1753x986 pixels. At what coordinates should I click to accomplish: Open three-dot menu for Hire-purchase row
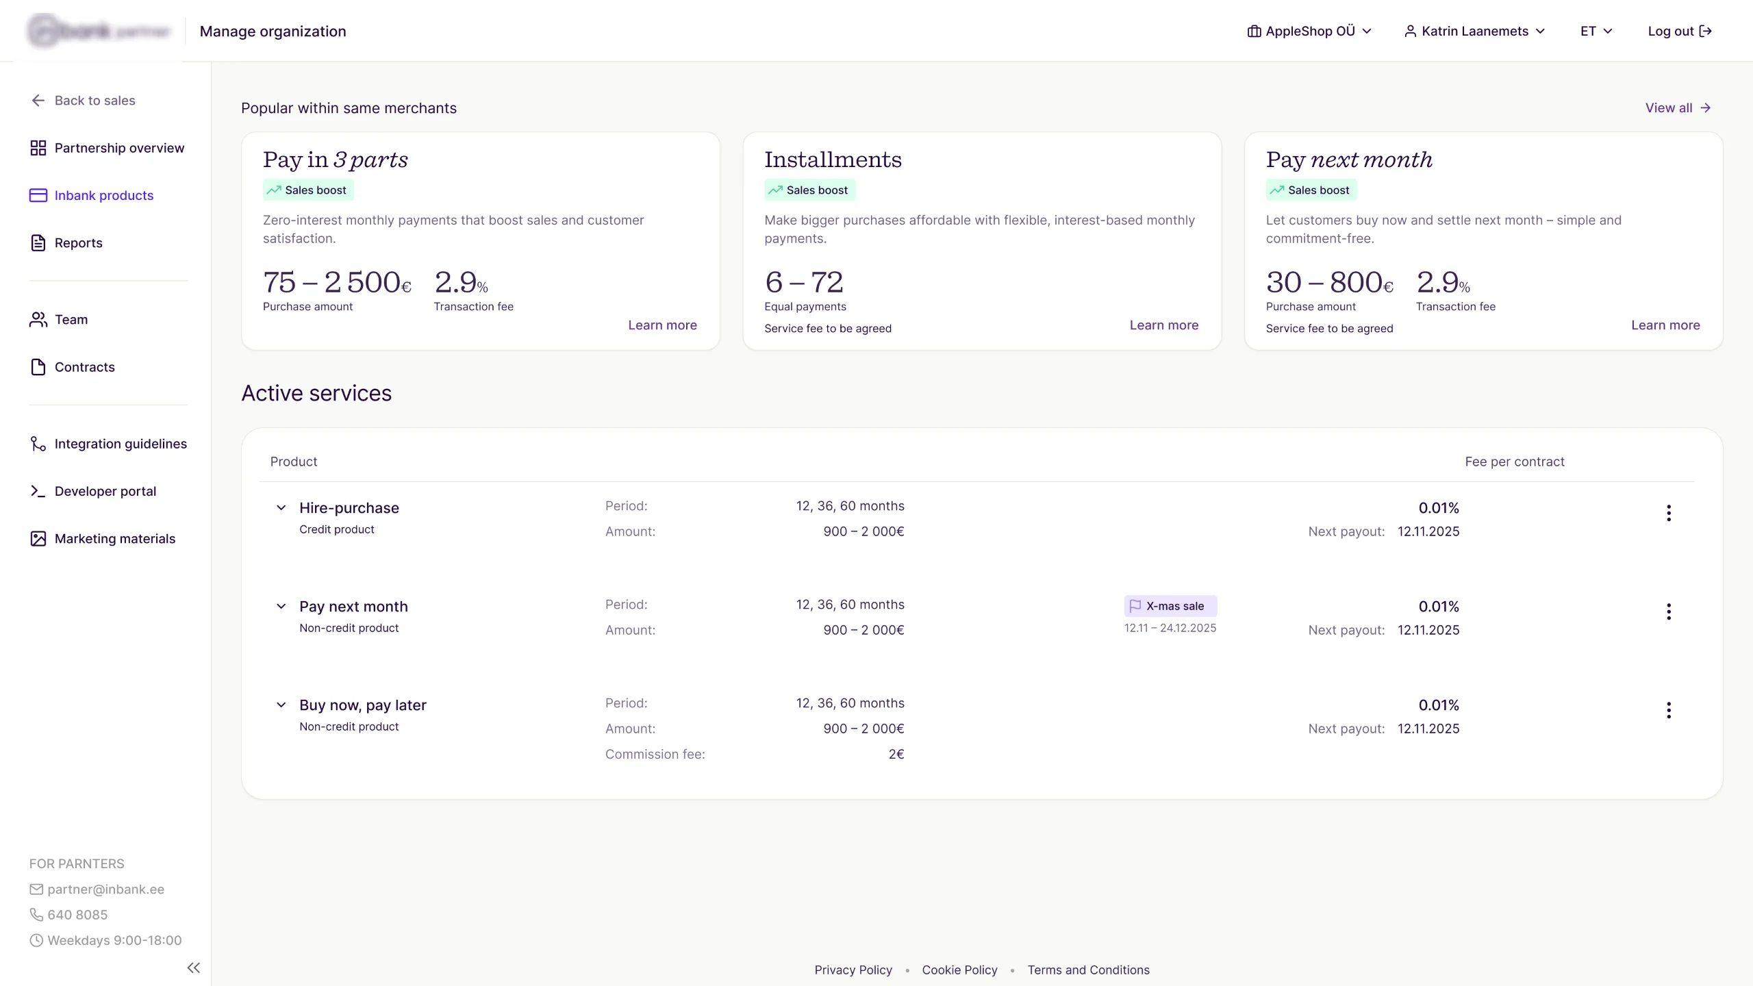coord(1669,513)
